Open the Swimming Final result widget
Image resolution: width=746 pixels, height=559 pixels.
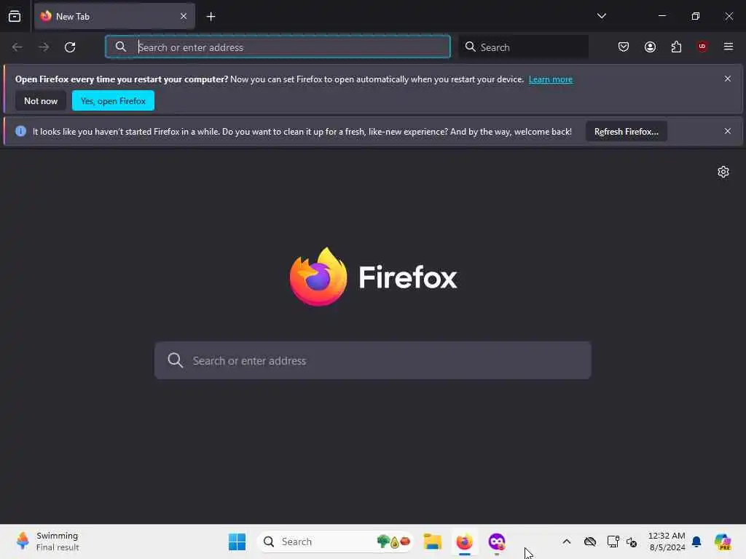point(47,542)
